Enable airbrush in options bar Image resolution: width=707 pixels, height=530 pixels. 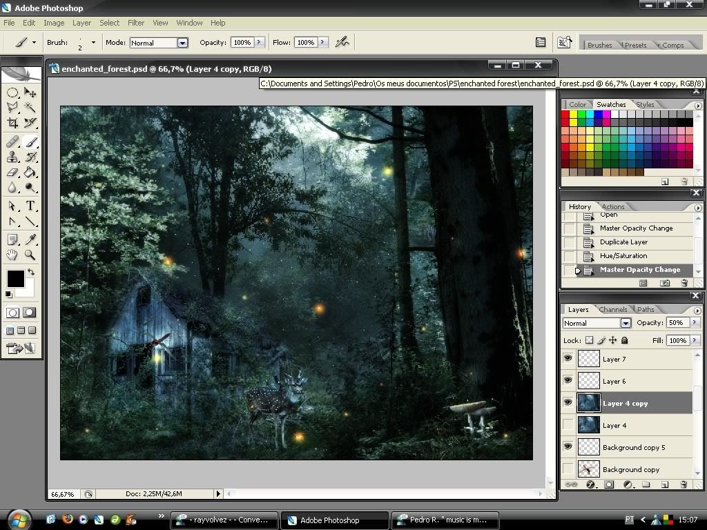pos(342,42)
